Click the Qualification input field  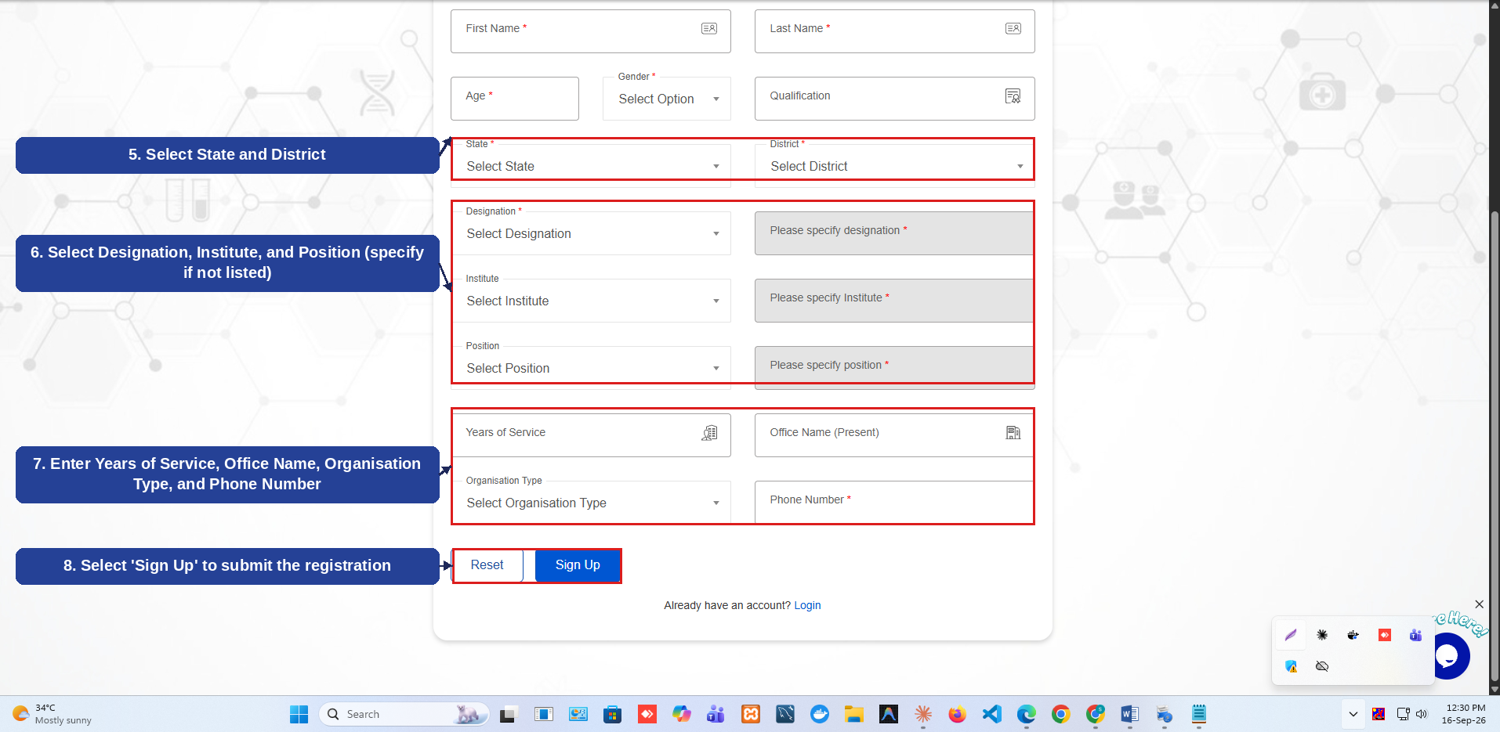point(894,99)
